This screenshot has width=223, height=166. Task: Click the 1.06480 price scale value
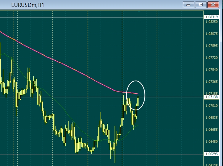click(212, 142)
